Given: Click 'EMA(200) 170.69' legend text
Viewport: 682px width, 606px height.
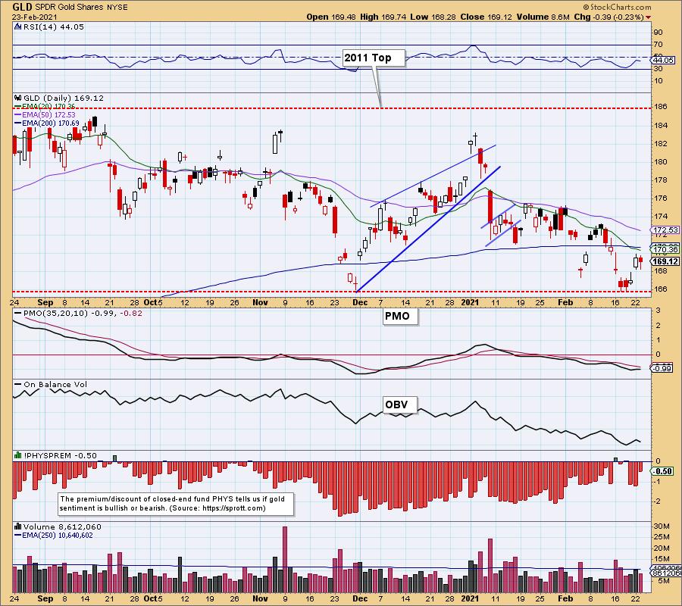Looking at the screenshot, I should (x=51, y=123).
